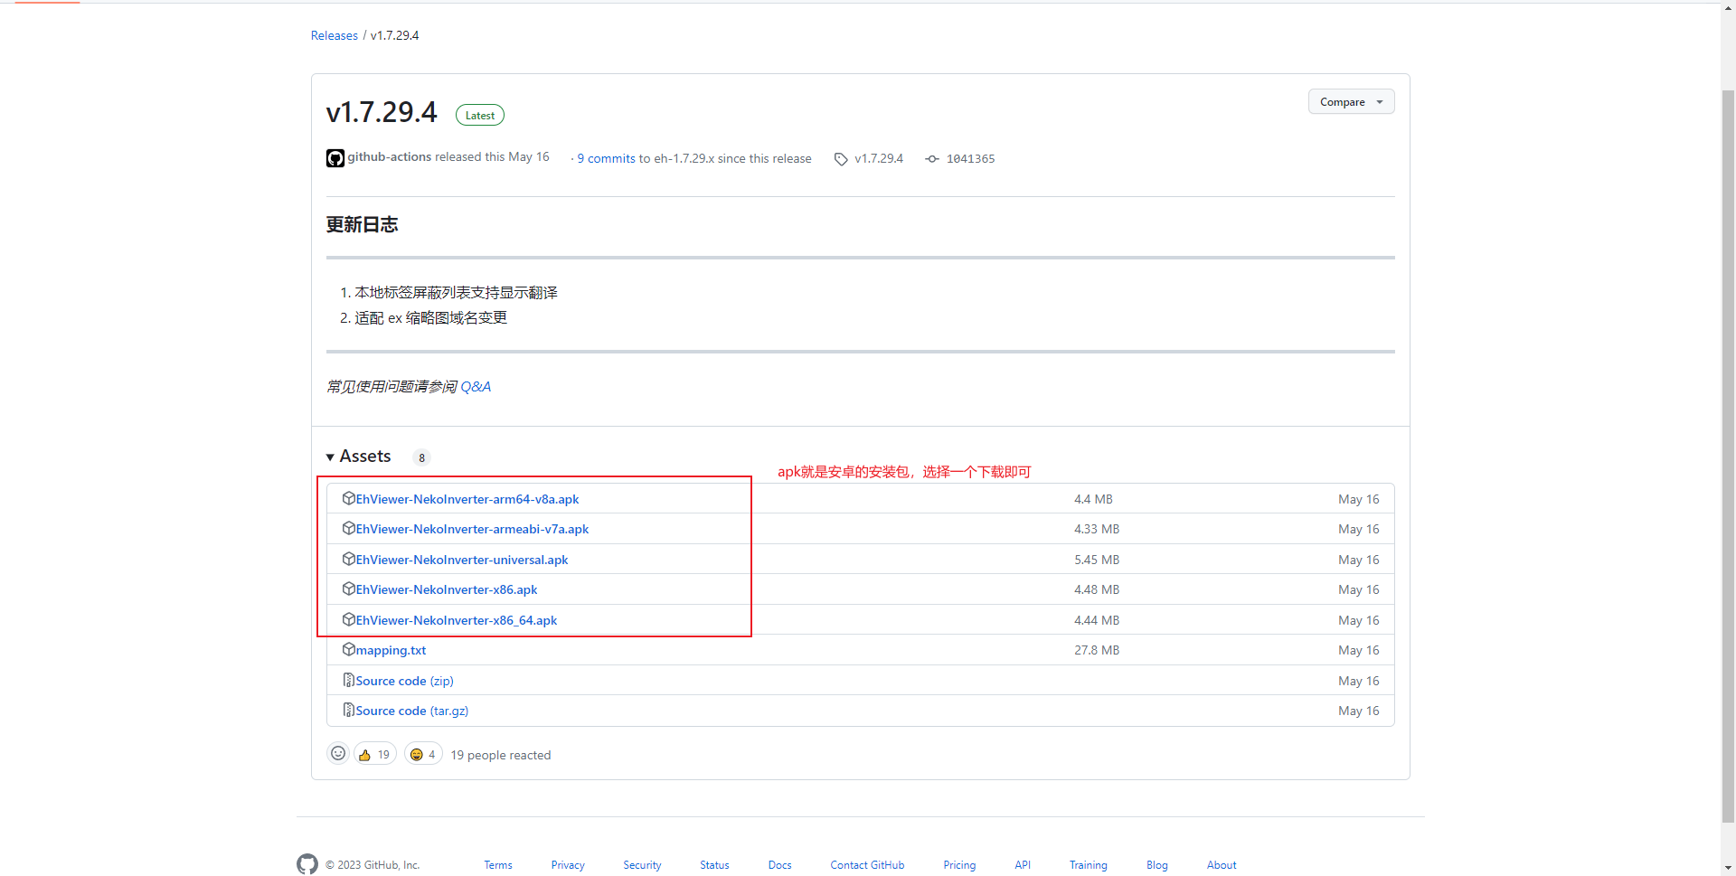Download EhViewer-NekoInverter-x86_64.apk
The width and height of the screenshot is (1736, 876).
tap(457, 620)
